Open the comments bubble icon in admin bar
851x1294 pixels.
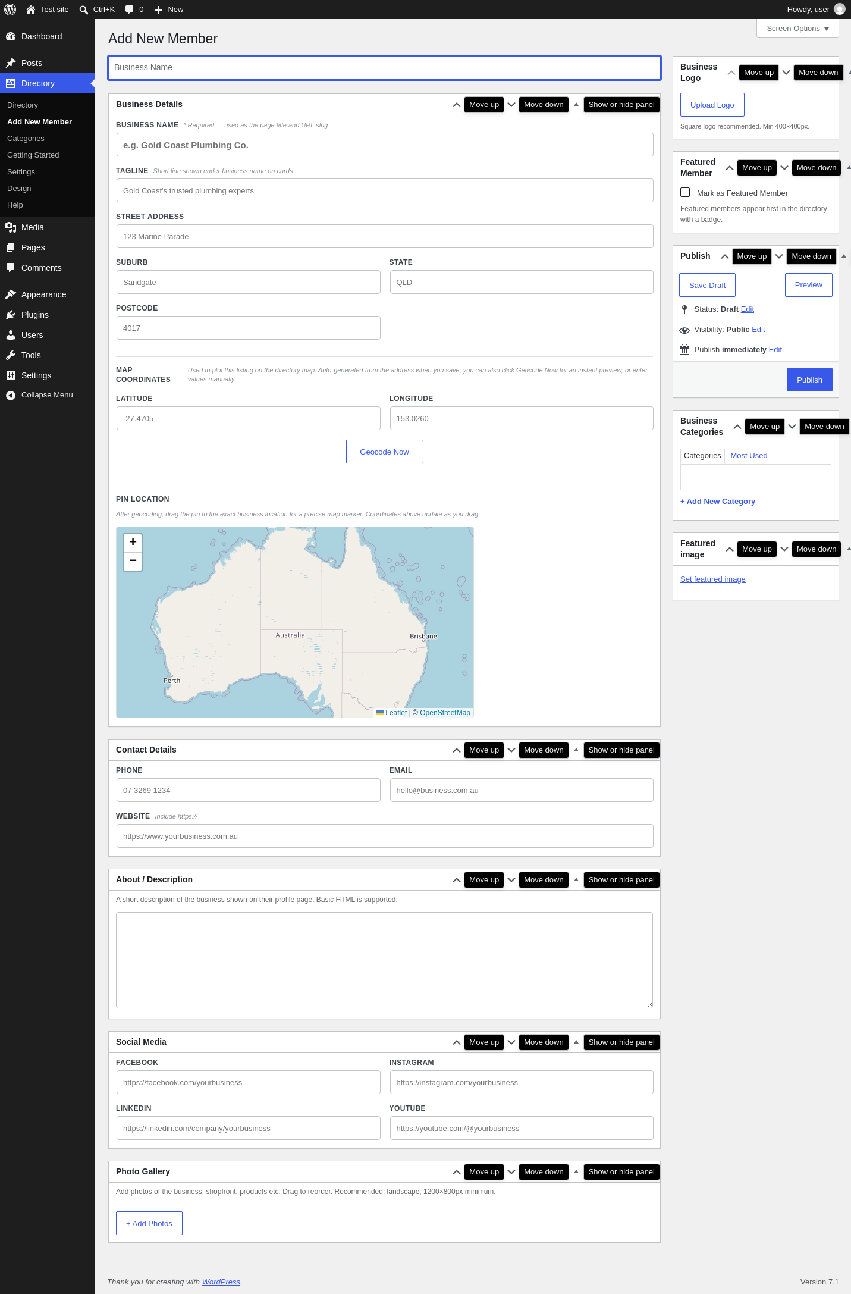pos(130,10)
